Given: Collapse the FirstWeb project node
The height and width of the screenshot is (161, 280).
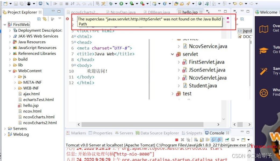Looking at the screenshot, I should tap(5, 25).
